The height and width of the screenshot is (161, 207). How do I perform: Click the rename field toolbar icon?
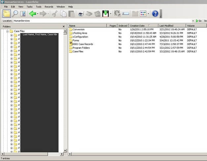click(126, 14)
